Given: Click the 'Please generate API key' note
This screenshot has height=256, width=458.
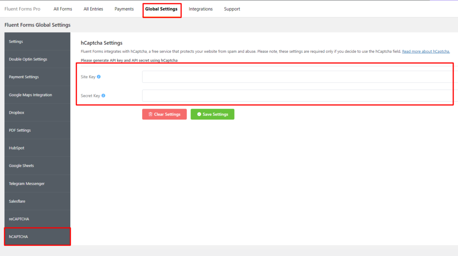Looking at the screenshot, I should coord(129,60).
